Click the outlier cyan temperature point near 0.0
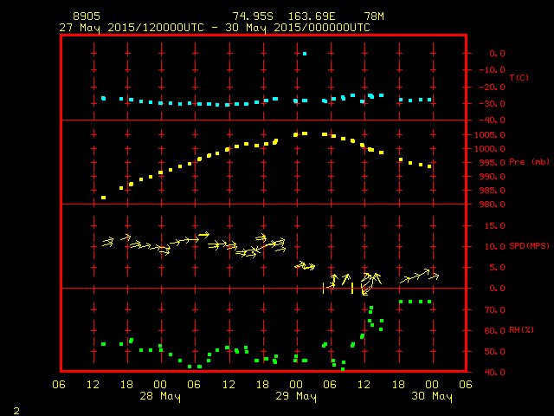The width and height of the screenshot is (554, 416). [x=305, y=54]
